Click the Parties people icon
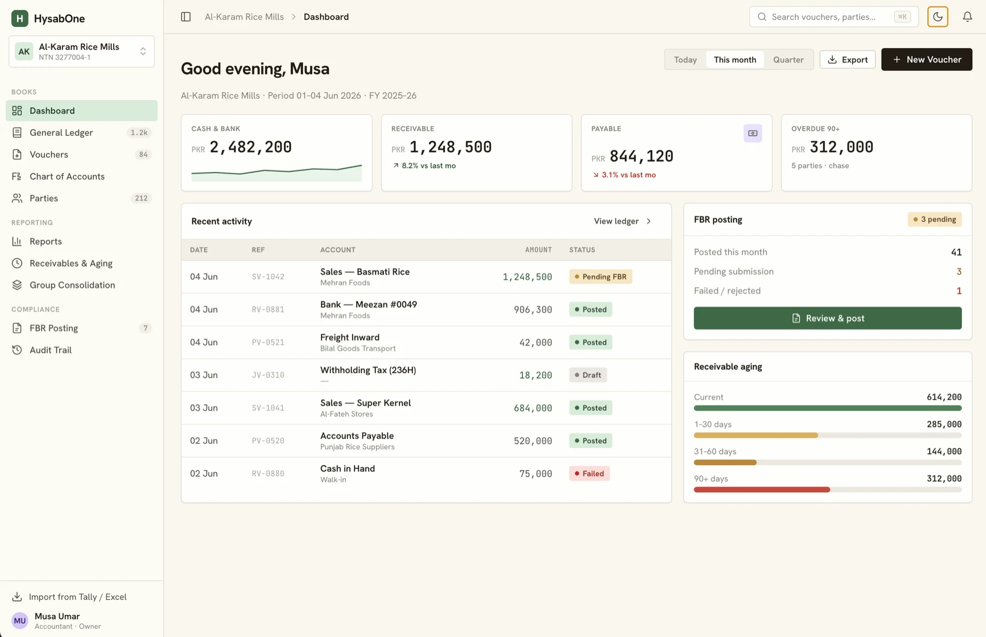The width and height of the screenshot is (986, 637). click(17, 198)
